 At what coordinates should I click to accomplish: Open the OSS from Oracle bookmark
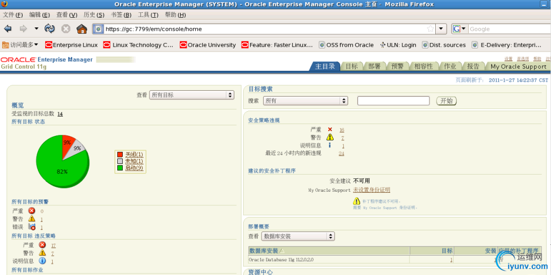346,45
